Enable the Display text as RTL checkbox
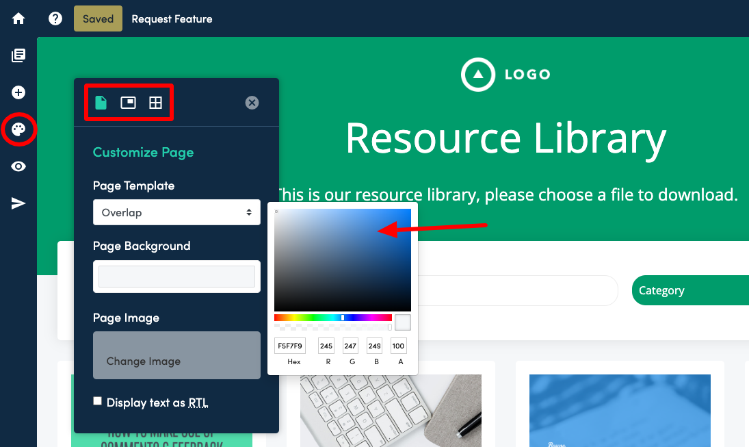749x447 pixels. click(97, 400)
